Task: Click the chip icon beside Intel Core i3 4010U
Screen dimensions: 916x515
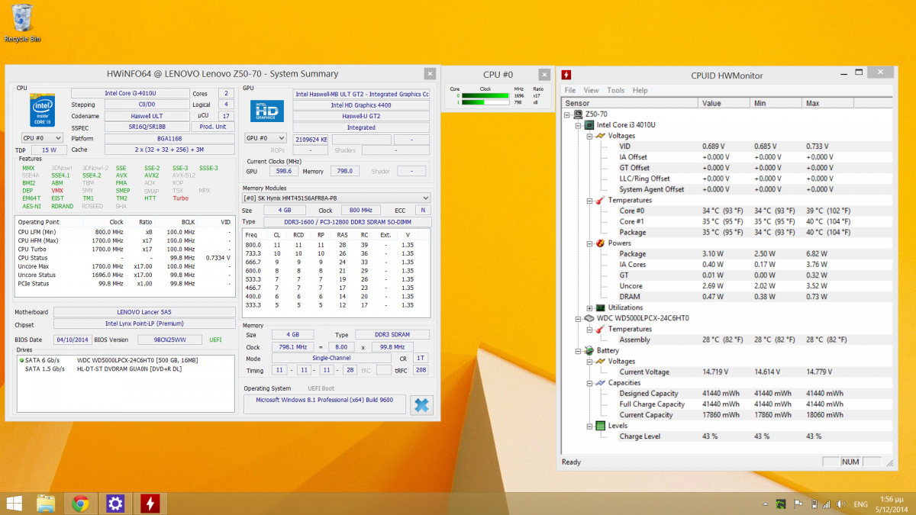Action: tap(589, 125)
